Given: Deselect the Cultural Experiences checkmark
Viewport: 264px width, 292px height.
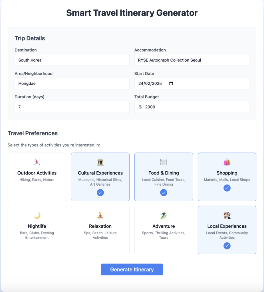Looking at the screenshot, I should (x=100, y=193).
